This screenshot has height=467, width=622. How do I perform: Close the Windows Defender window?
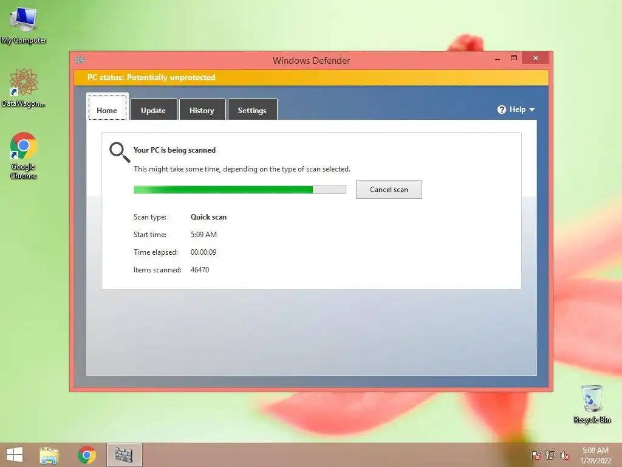536,58
